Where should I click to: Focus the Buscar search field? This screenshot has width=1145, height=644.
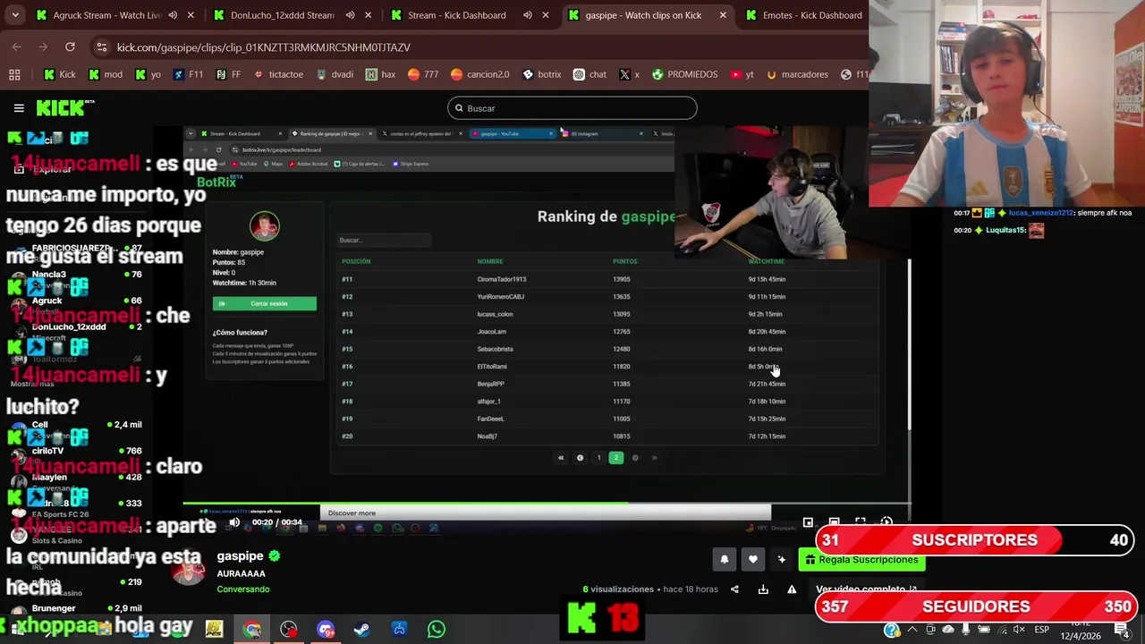[572, 108]
